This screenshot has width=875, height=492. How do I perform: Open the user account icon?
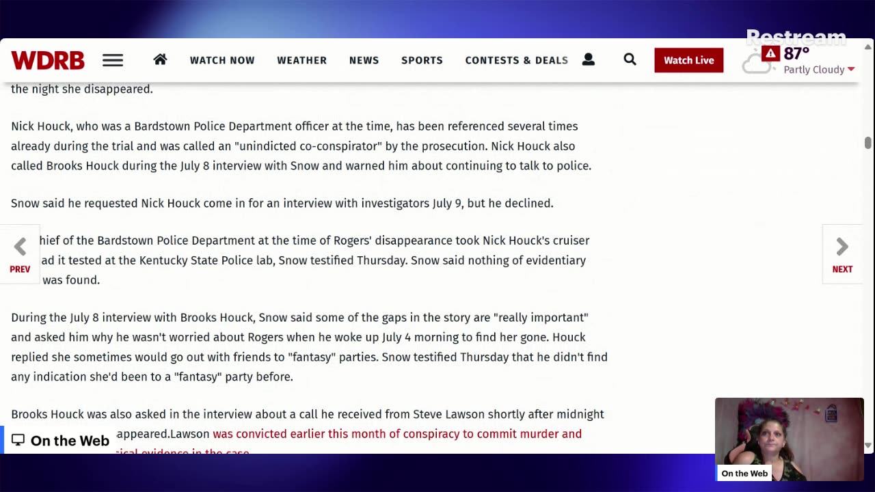pyautogui.click(x=588, y=59)
